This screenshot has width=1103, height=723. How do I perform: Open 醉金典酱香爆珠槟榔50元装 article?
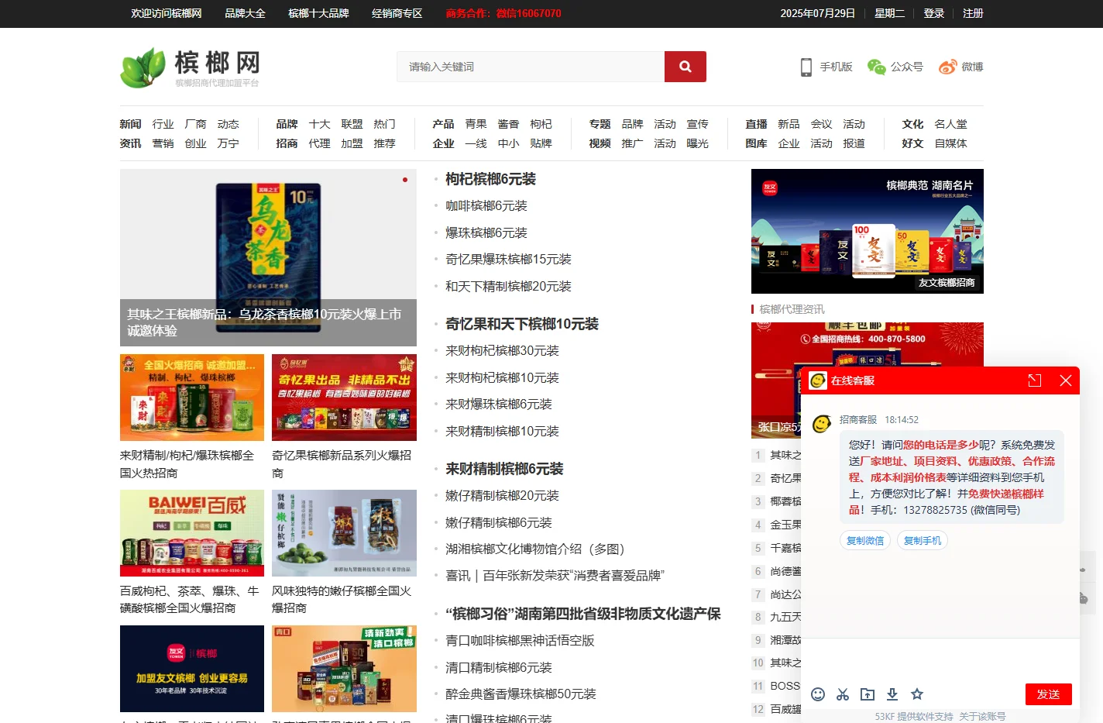521,694
